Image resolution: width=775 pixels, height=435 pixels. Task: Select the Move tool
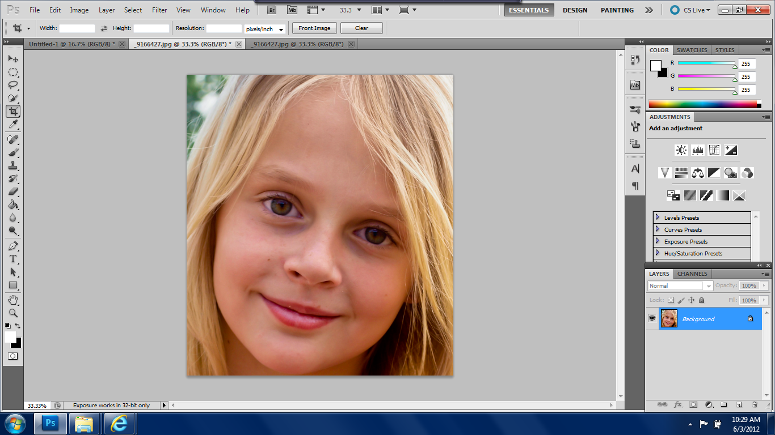tap(13, 59)
